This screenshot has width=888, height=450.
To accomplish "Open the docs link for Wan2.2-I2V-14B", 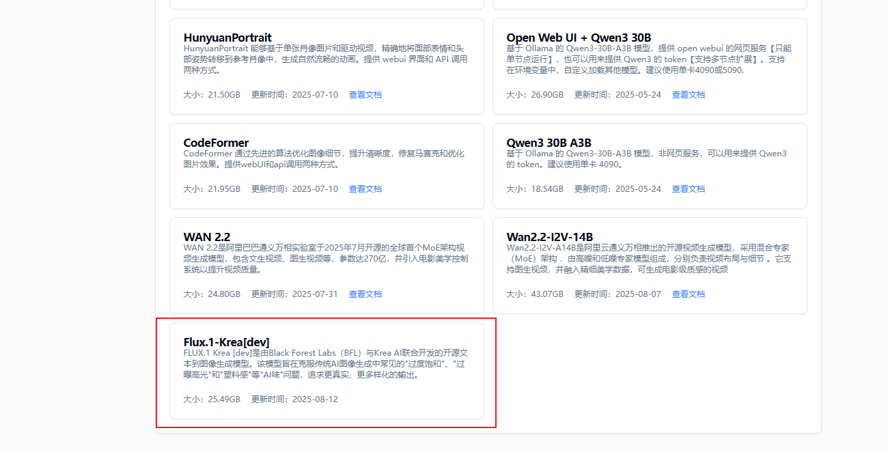I will pyautogui.click(x=688, y=294).
